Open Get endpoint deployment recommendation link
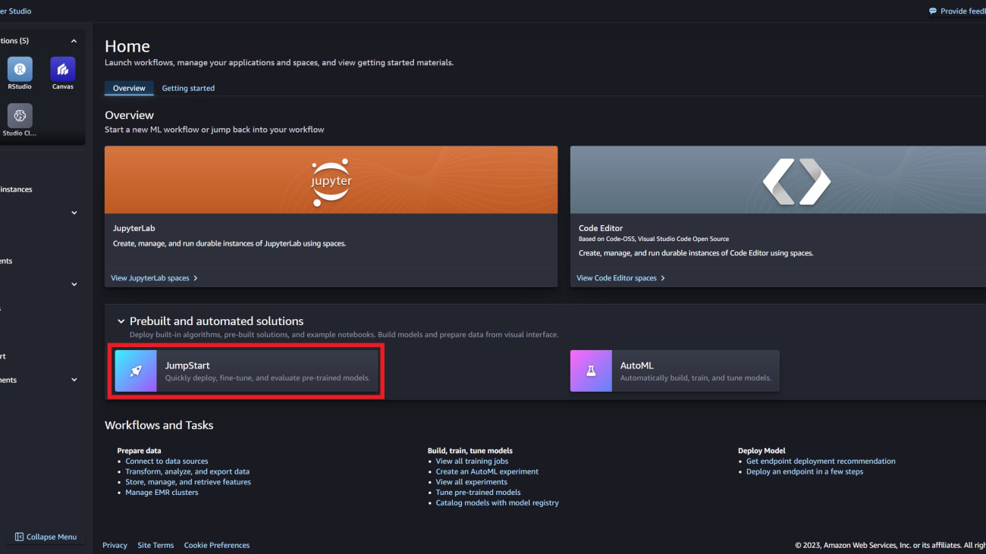The width and height of the screenshot is (986, 554). tap(821, 461)
